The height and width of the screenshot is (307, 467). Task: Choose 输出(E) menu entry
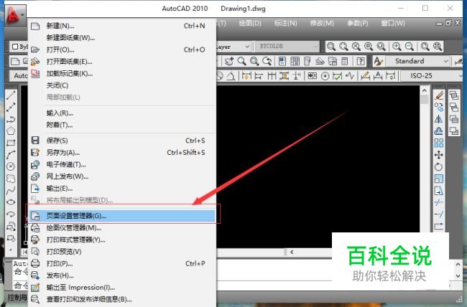tap(122, 189)
